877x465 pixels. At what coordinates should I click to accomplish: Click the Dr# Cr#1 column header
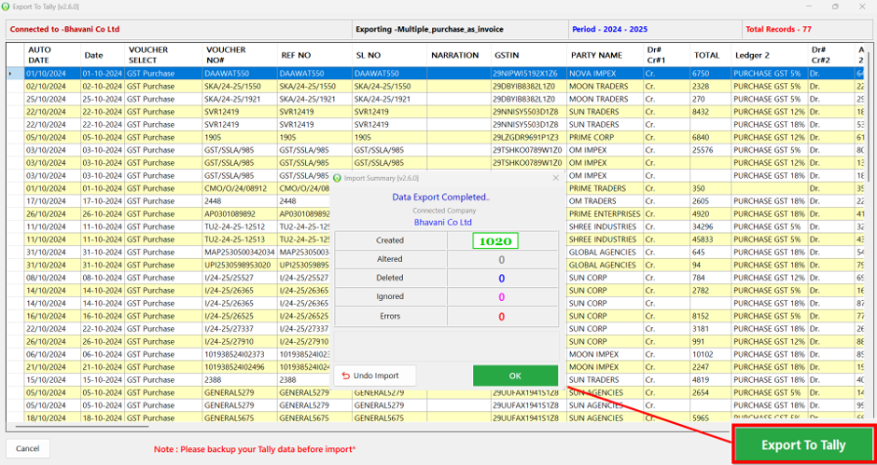click(666, 55)
